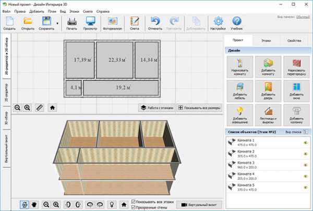Open the Смета estimate icon

point(135,23)
